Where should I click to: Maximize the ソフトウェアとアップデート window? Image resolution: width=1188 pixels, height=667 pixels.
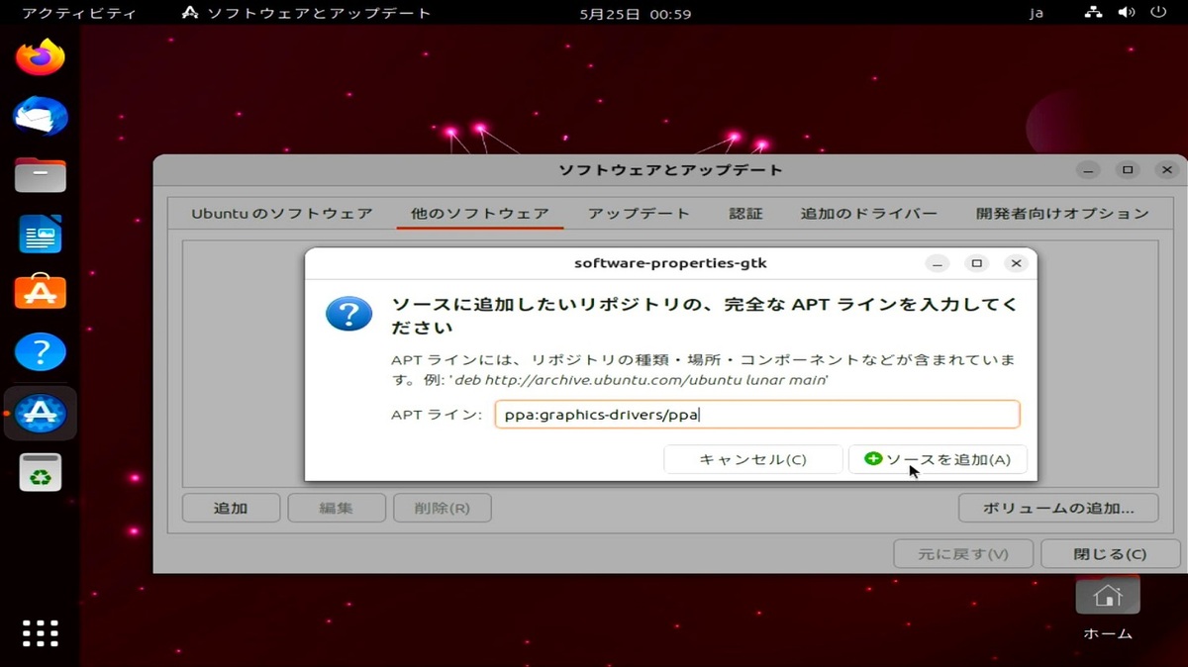(x=1128, y=169)
